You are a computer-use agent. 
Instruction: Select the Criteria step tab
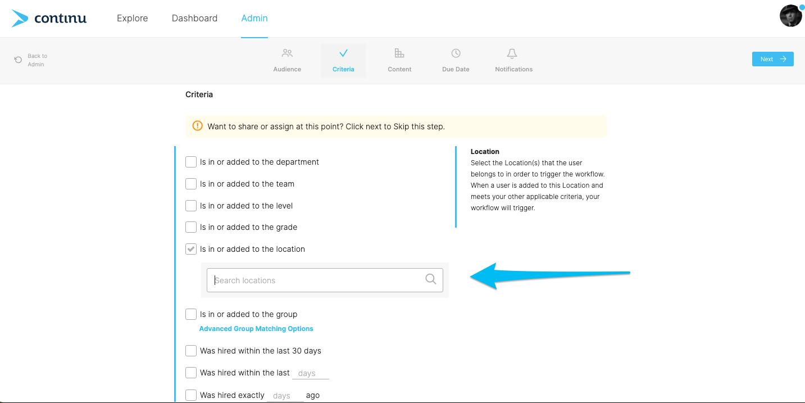(x=343, y=61)
